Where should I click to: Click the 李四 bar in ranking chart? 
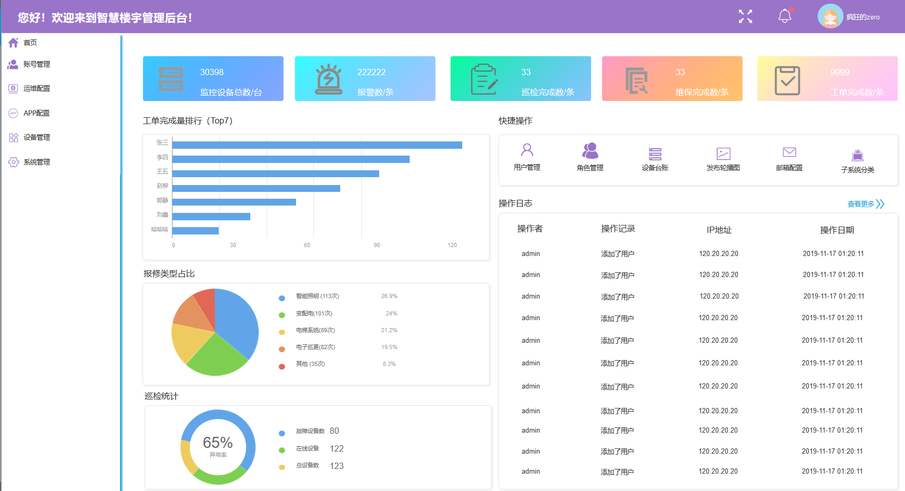pos(291,159)
